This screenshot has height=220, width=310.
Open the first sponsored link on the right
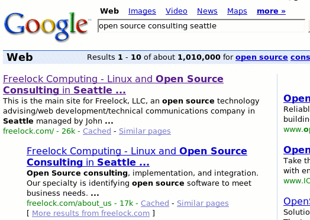click(x=296, y=98)
